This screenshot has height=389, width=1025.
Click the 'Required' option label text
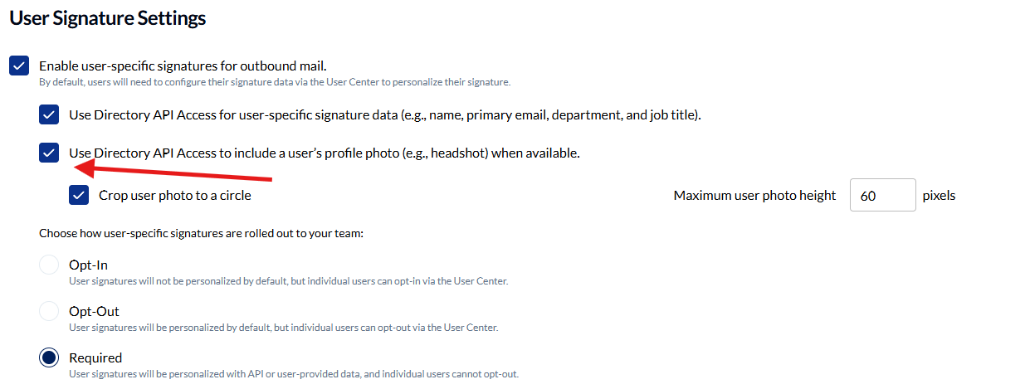tap(95, 358)
